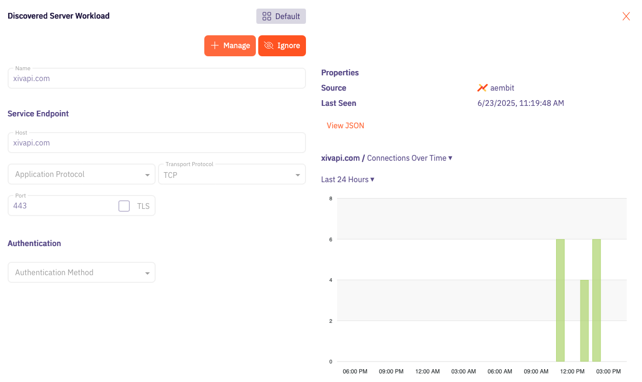Image resolution: width=642 pixels, height=382 pixels.
Task: Click into the Name field
Action: point(157,78)
